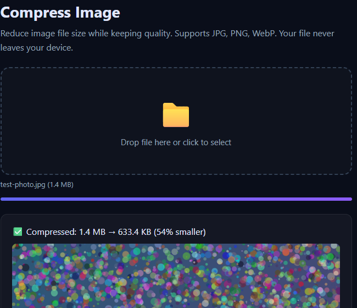Click the 'test-photo.jpg (1.4 MB)' file name

pyautogui.click(x=37, y=184)
